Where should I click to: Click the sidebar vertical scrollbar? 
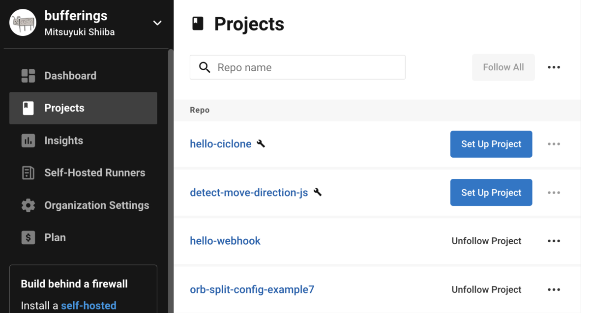tap(171, 177)
